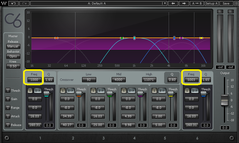Load the next preset with right arrow

click(x=184, y=3)
